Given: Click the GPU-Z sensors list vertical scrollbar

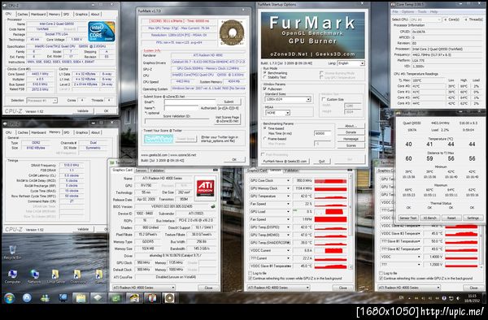Looking at the screenshot, I should point(351,221).
